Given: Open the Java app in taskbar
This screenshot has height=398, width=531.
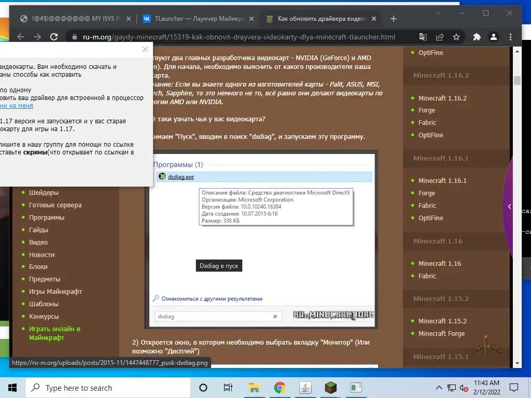Looking at the screenshot, I should click(x=305, y=388).
